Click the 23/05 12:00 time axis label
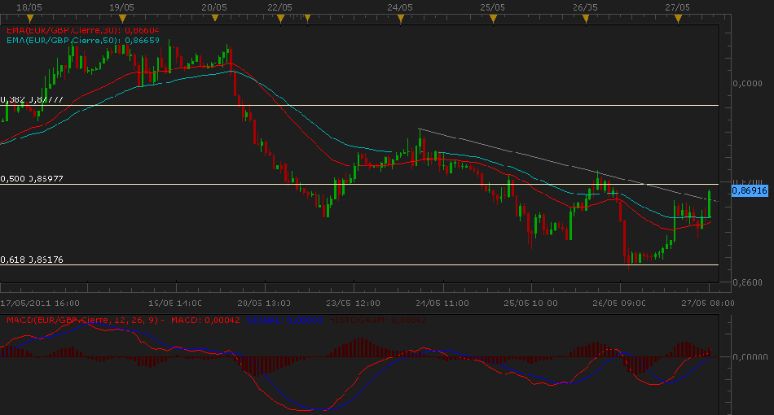The width and height of the screenshot is (774, 415). tap(352, 303)
